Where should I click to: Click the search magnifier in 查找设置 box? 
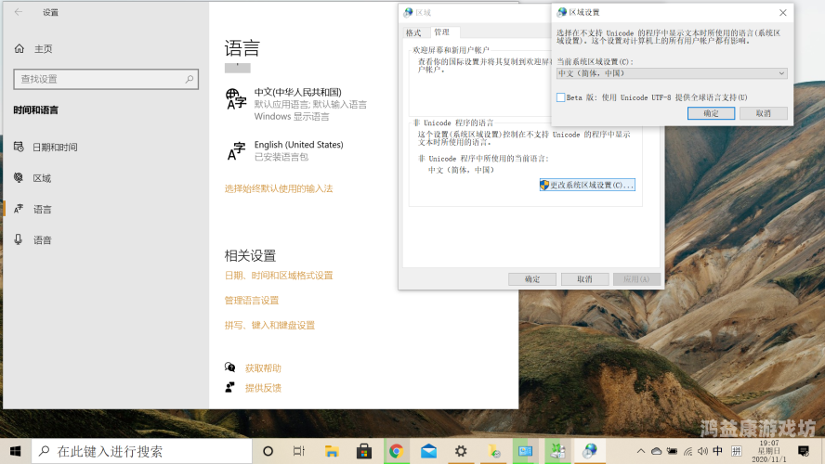pos(189,80)
